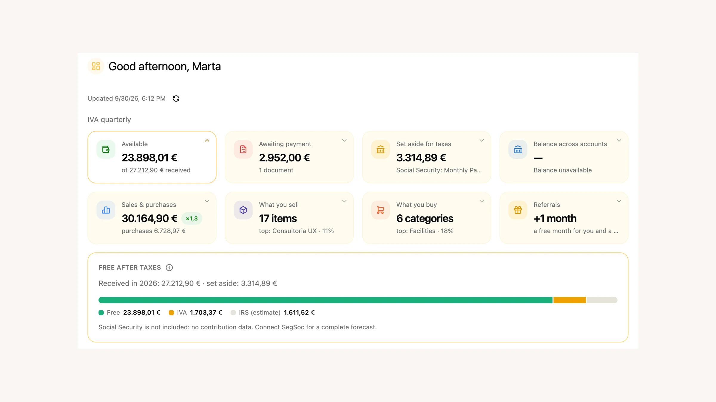Click 'Good afternoon, Marta' heading
716x402 pixels.
tap(165, 66)
